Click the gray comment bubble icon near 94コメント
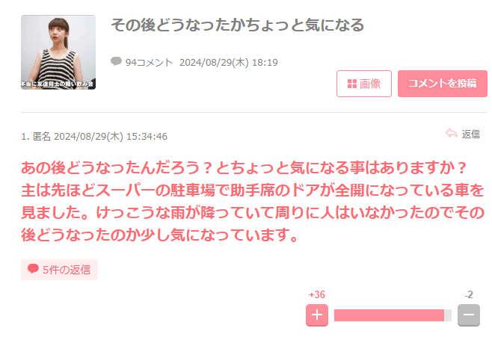492x337 pixels. tap(116, 61)
